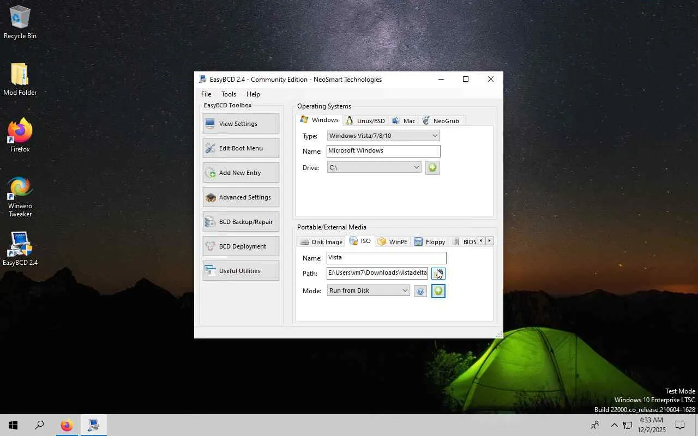Open Useful Utilities
This screenshot has height=436, width=698.
240,271
